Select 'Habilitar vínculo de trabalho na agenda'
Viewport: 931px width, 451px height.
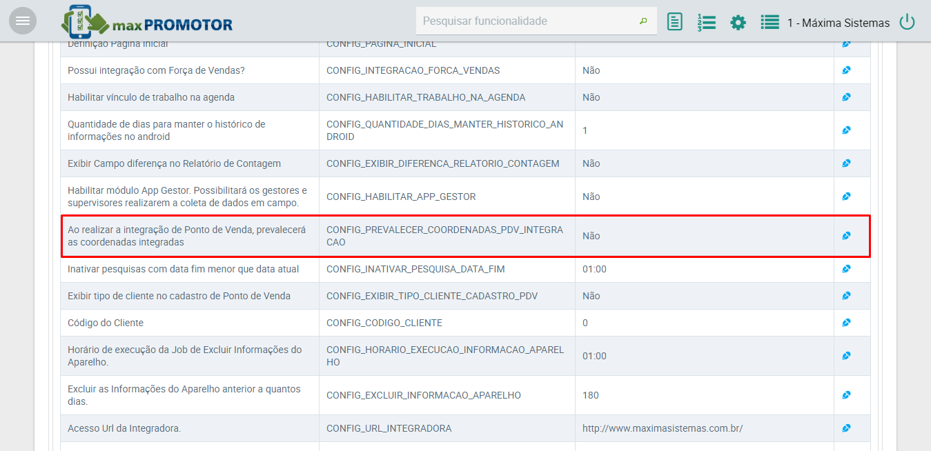(x=151, y=97)
